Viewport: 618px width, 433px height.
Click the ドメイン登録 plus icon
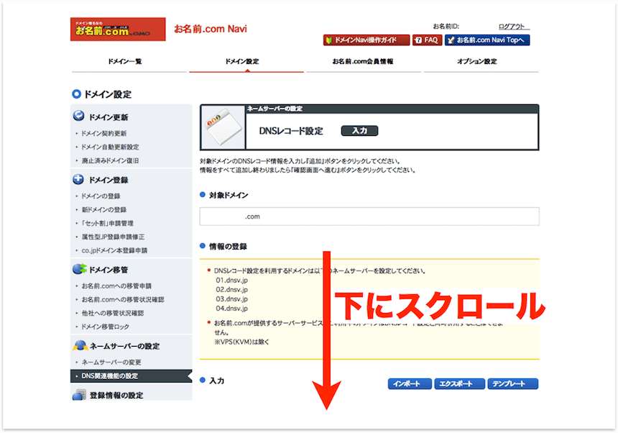tap(78, 179)
